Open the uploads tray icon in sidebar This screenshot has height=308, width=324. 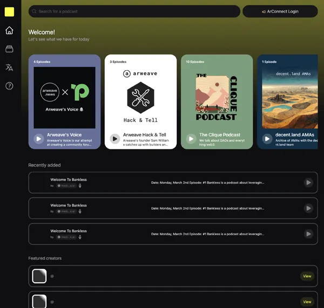click(x=9, y=49)
